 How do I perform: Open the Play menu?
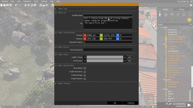coord(52,1)
